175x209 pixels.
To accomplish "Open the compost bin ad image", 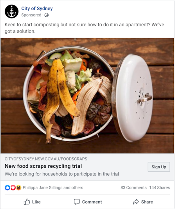I will click(87, 96).
